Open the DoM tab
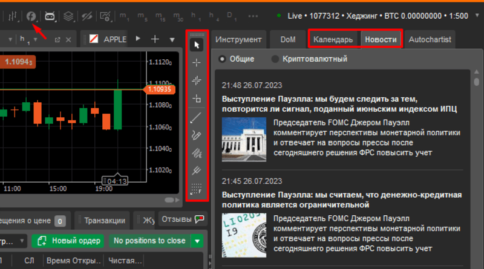The height and width of the screenshot is (269, 484). click(x=288, y=39)
